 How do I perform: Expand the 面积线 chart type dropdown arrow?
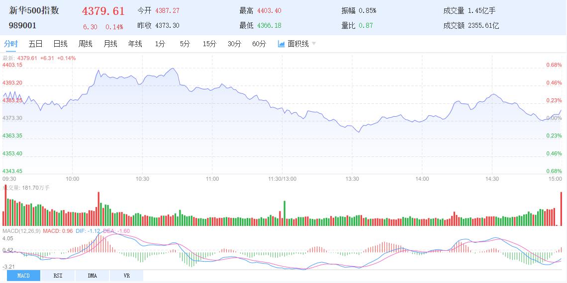pyautogui.click(x=314, y=44)
